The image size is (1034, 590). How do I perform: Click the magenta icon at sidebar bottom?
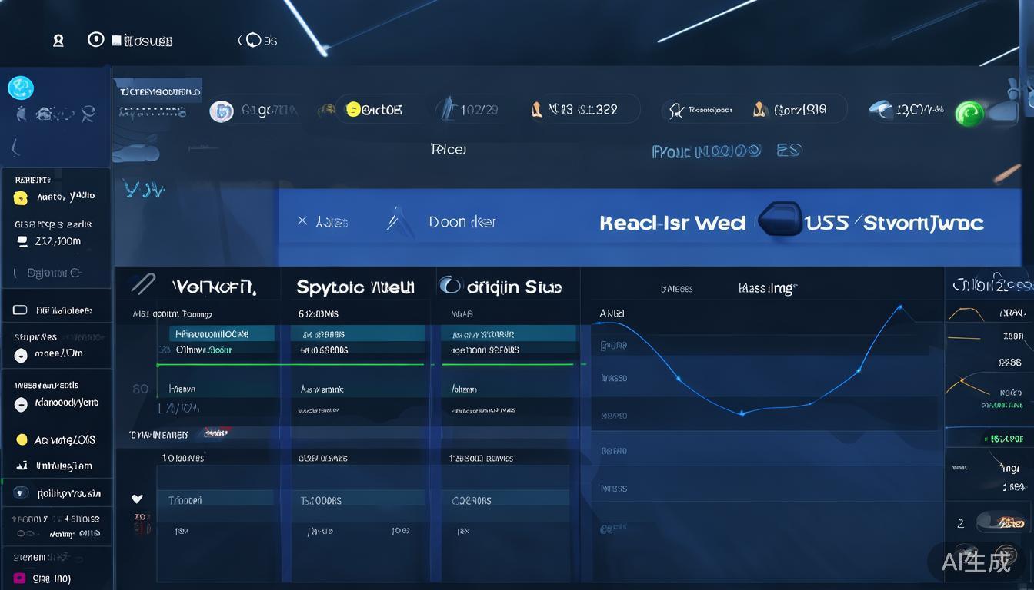click(19, 578)
